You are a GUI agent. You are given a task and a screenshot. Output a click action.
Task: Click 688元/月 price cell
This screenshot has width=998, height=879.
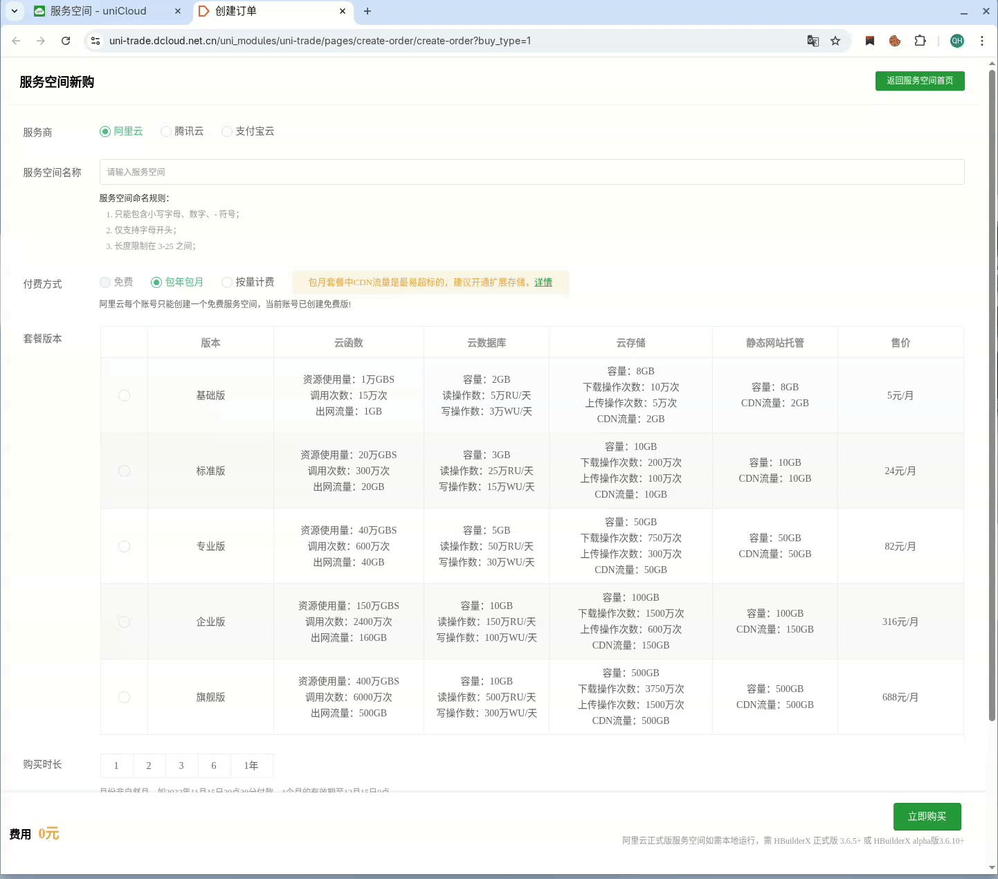tap(900, 697)
